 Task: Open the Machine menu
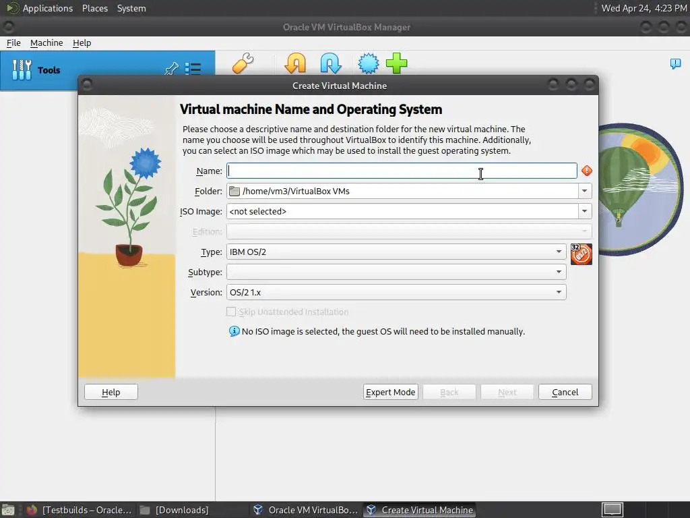46,42
